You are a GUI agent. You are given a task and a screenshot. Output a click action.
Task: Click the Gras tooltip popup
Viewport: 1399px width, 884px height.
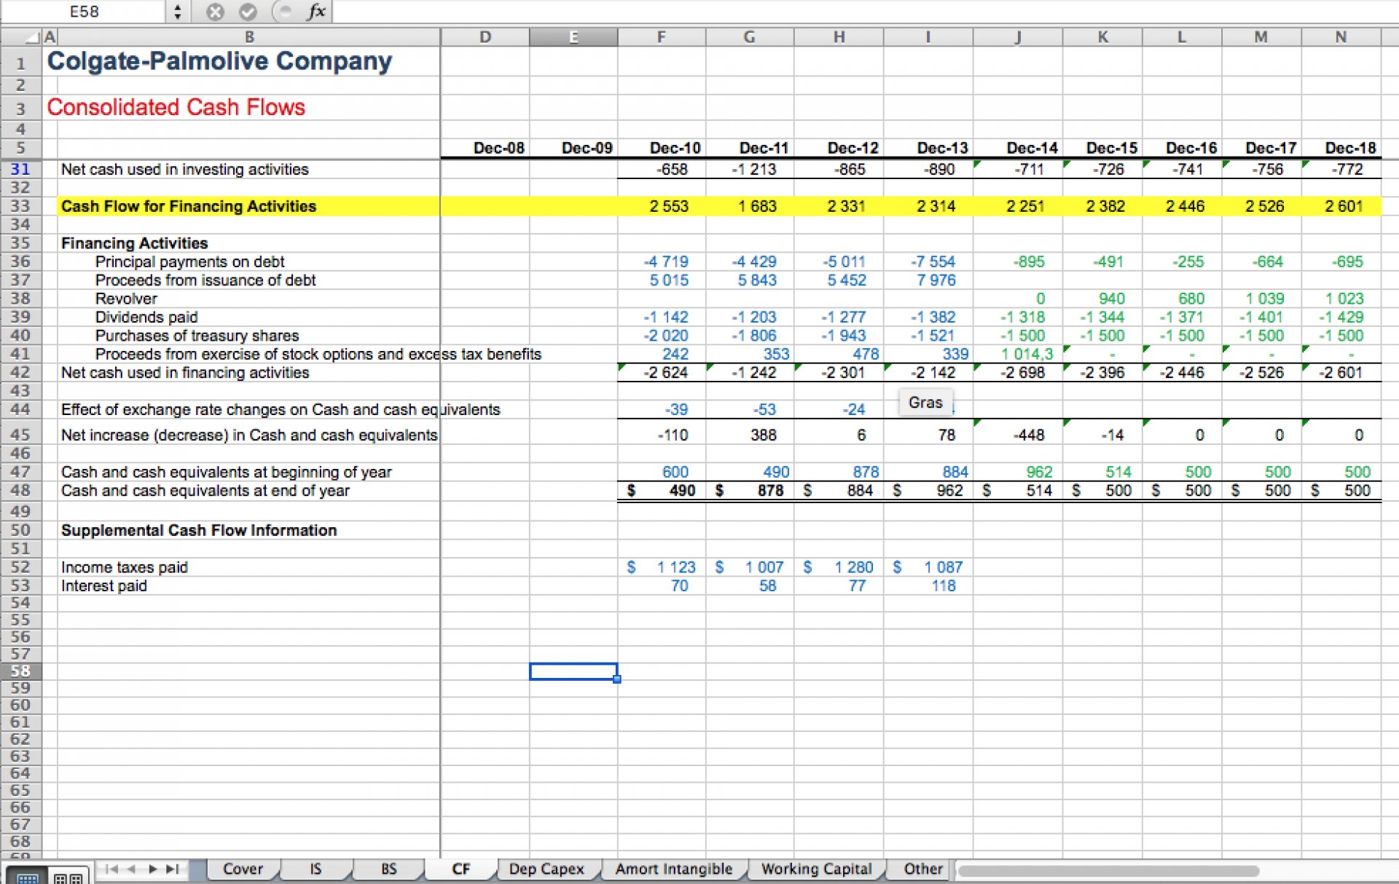[x=925, y=403]
